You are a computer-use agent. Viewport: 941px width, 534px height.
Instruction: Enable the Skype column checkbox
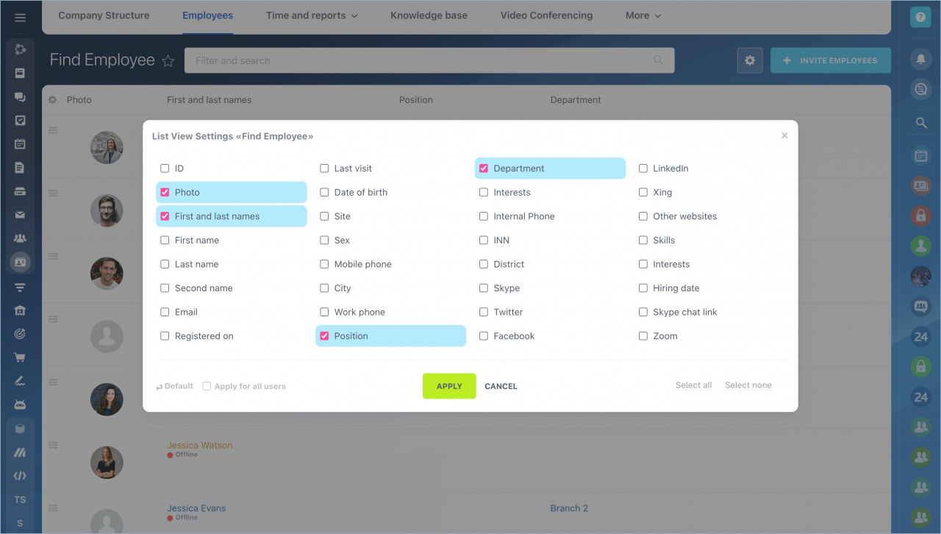click(x=483, y=288)
